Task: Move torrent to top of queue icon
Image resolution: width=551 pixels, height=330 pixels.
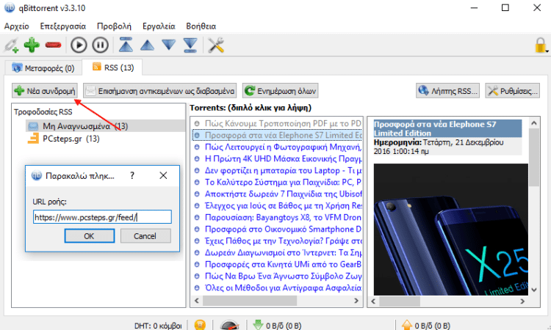Action: click(x=126, y=45)
